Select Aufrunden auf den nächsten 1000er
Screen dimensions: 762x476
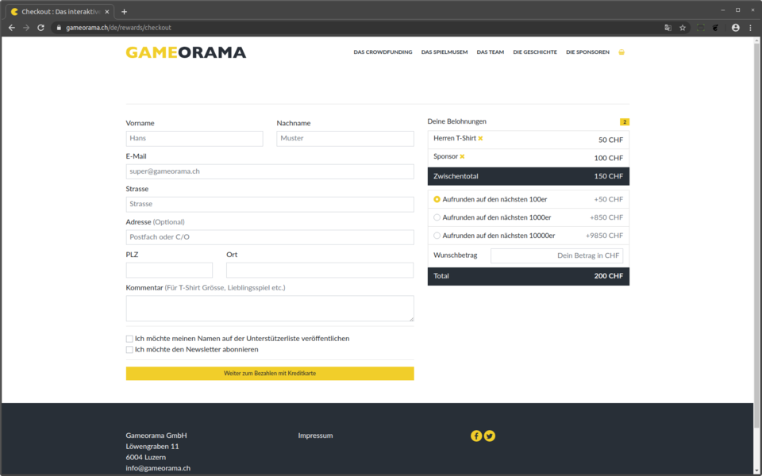pyautogui.click(x=437, y=217)
